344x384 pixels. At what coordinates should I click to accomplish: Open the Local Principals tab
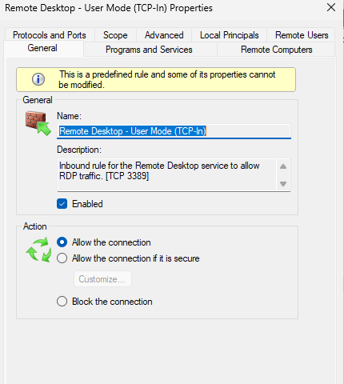(230, 35)
